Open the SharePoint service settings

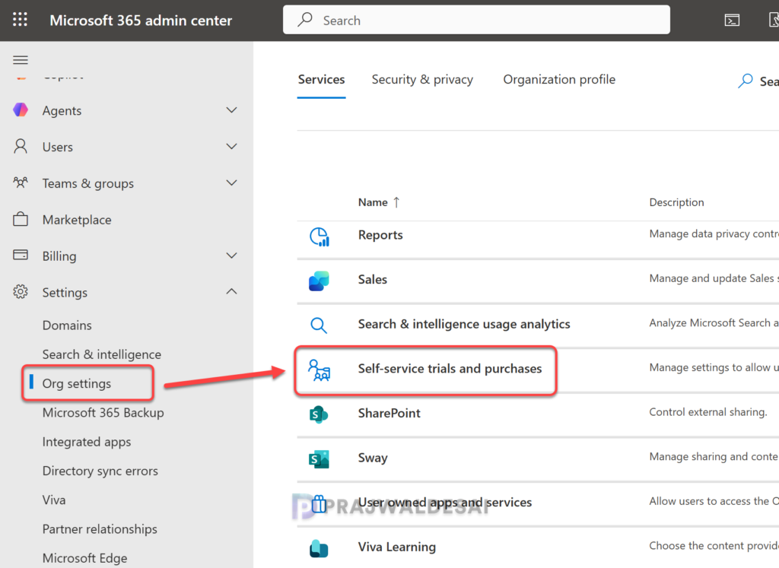tap(389, 413)
